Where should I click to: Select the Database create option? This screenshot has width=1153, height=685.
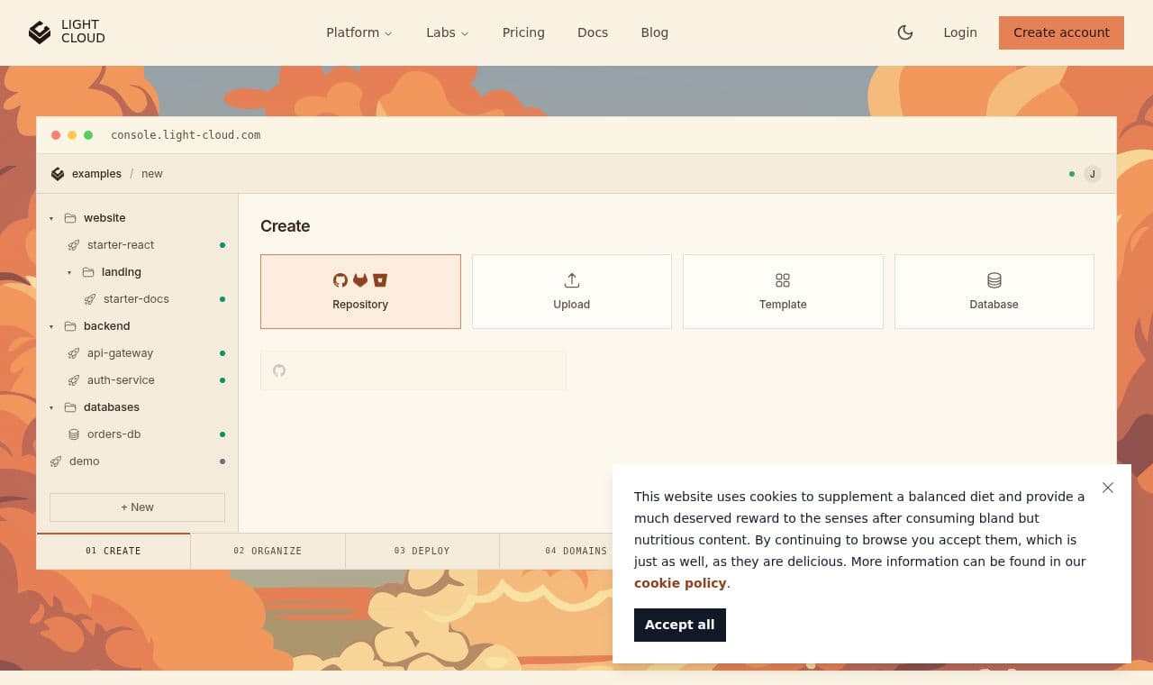[x=994, y=291]
